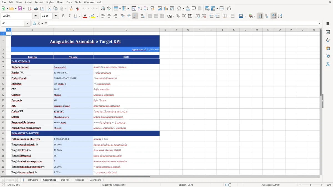The image size is (333, 187).
Task: Toggle Center Horizontally alignment
Action: (x=109, y=16)
